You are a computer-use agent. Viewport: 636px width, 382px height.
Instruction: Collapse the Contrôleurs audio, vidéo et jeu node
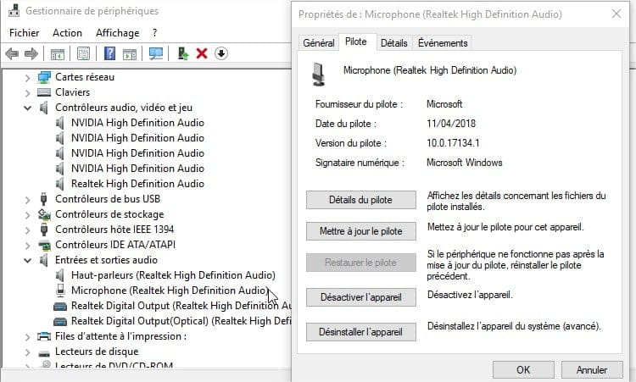(28, 108)
